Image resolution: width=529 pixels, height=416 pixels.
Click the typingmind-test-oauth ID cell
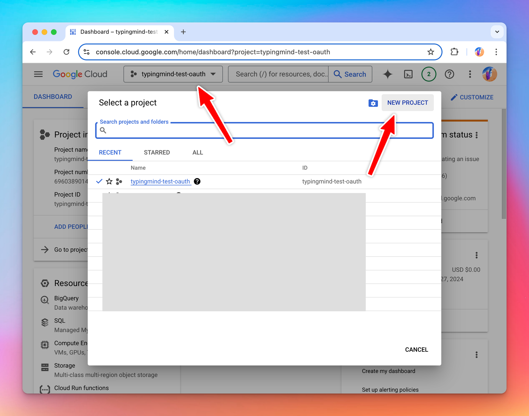332,181
